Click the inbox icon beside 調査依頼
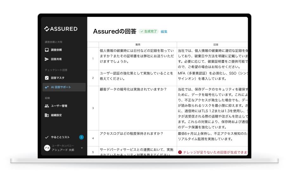 (x=47, y=50)
